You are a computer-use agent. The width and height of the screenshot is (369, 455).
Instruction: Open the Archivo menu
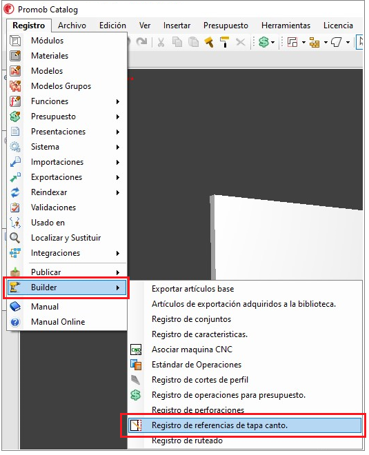(x=72, y=26)
